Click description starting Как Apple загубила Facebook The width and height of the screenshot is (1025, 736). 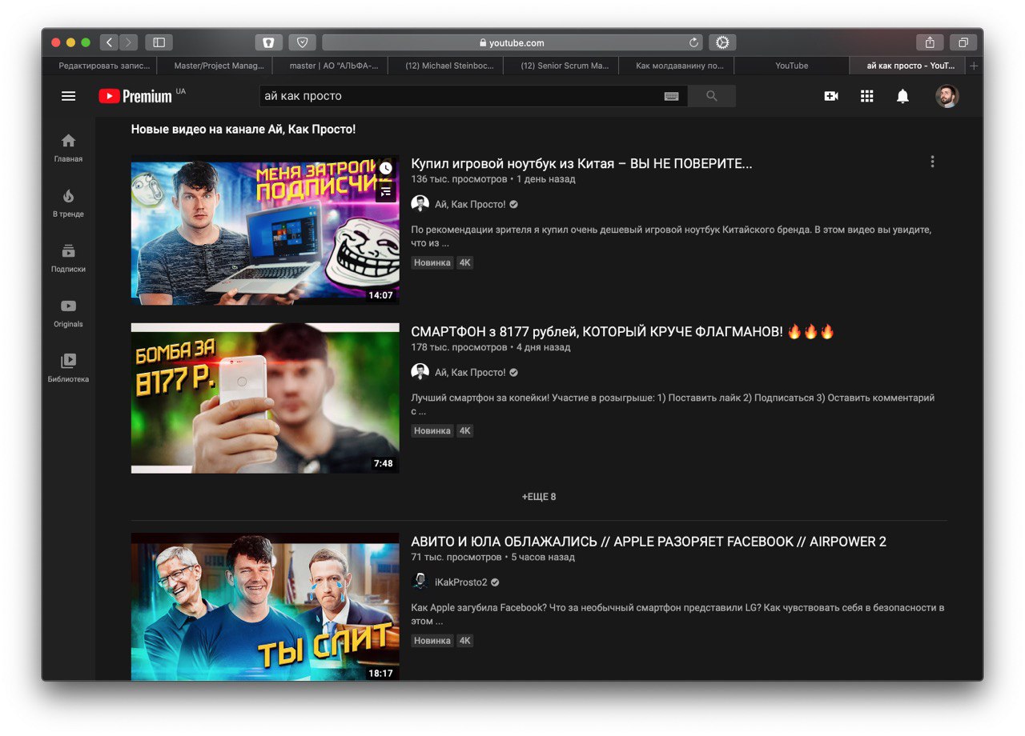click(x=677, y=614)
